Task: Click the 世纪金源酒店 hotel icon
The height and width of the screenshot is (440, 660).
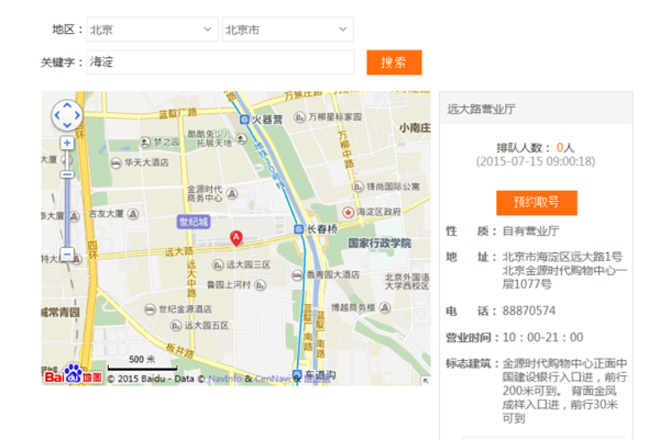Action: (x=149, y=310)
